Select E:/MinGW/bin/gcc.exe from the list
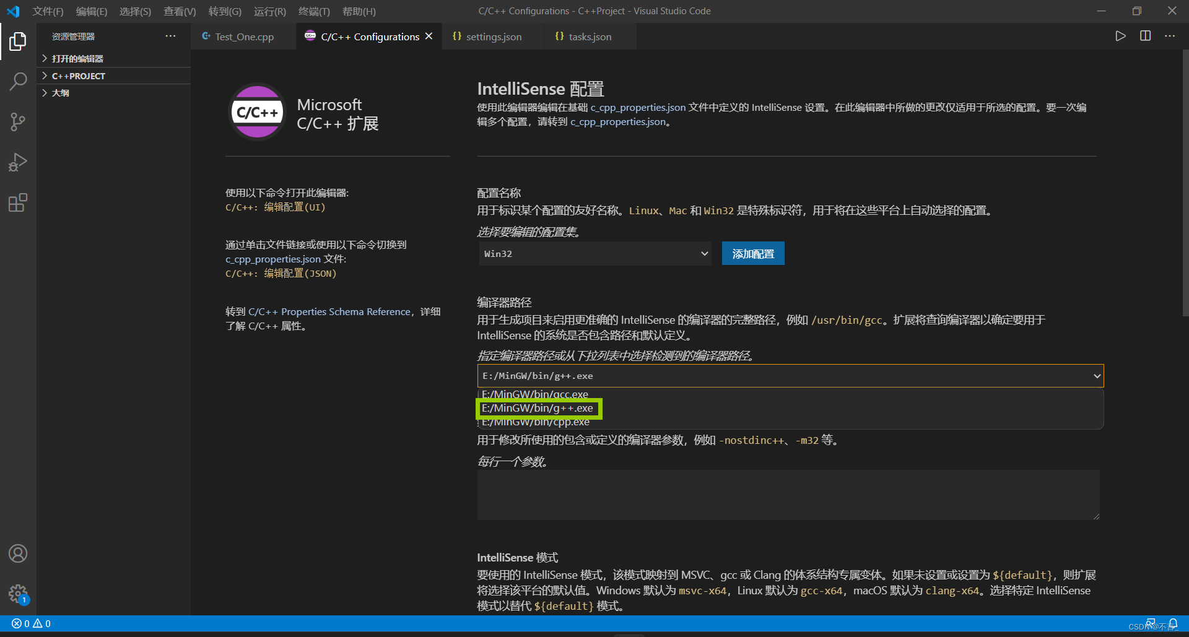 (x=535, y=394)
